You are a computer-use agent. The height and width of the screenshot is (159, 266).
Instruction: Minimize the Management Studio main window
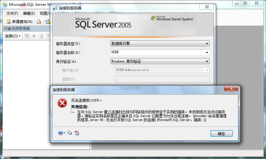(x=237, y=3)
